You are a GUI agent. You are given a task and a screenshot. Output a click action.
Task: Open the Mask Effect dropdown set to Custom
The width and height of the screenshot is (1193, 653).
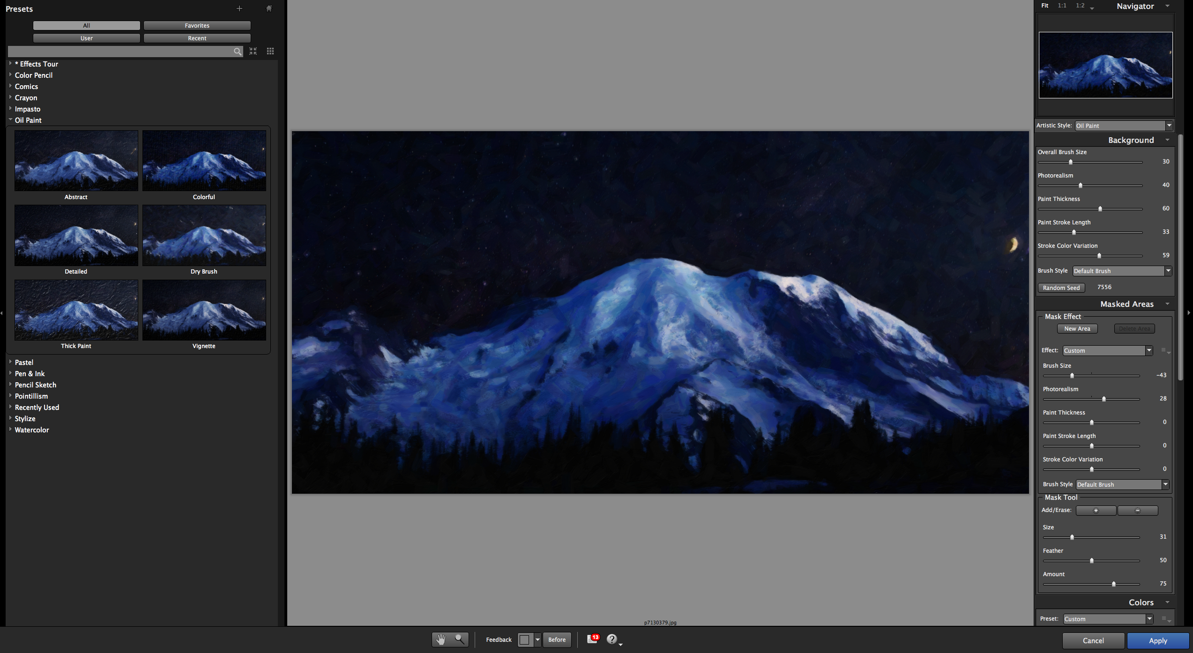click(1107, 350)
